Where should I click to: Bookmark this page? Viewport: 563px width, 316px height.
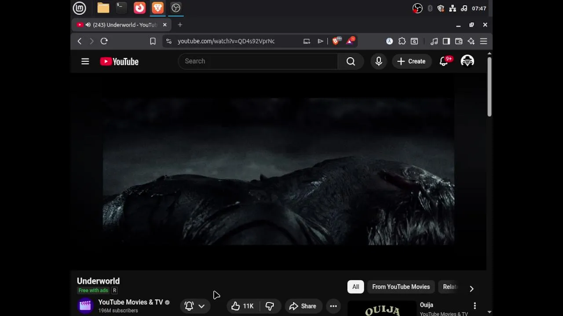(x=153, y=41)
